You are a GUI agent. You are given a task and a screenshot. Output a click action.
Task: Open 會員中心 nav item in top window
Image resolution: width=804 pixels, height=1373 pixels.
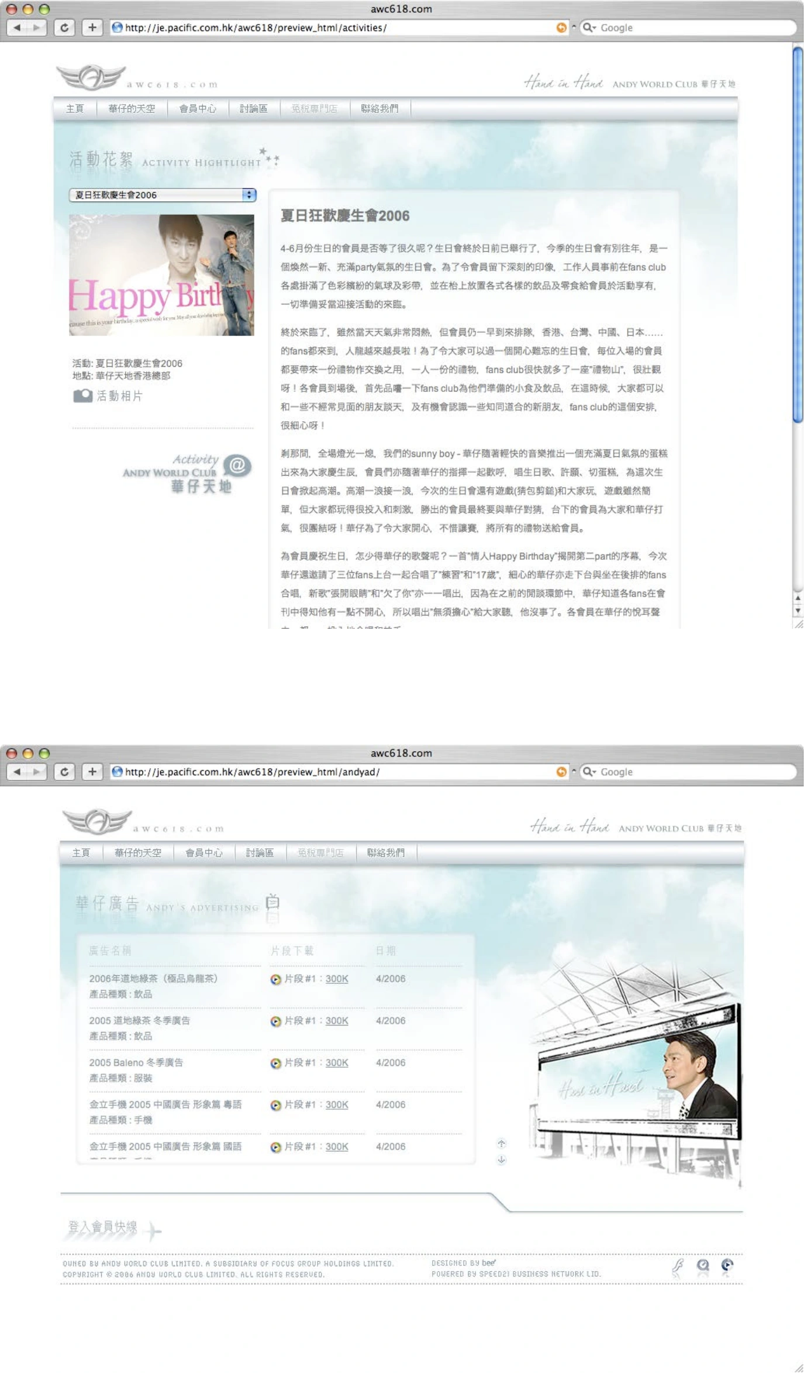tap(198, 108)
